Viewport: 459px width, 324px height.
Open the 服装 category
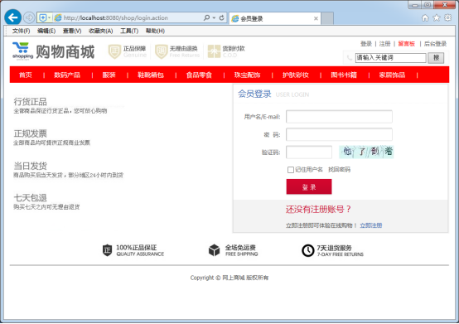point(109,75)
